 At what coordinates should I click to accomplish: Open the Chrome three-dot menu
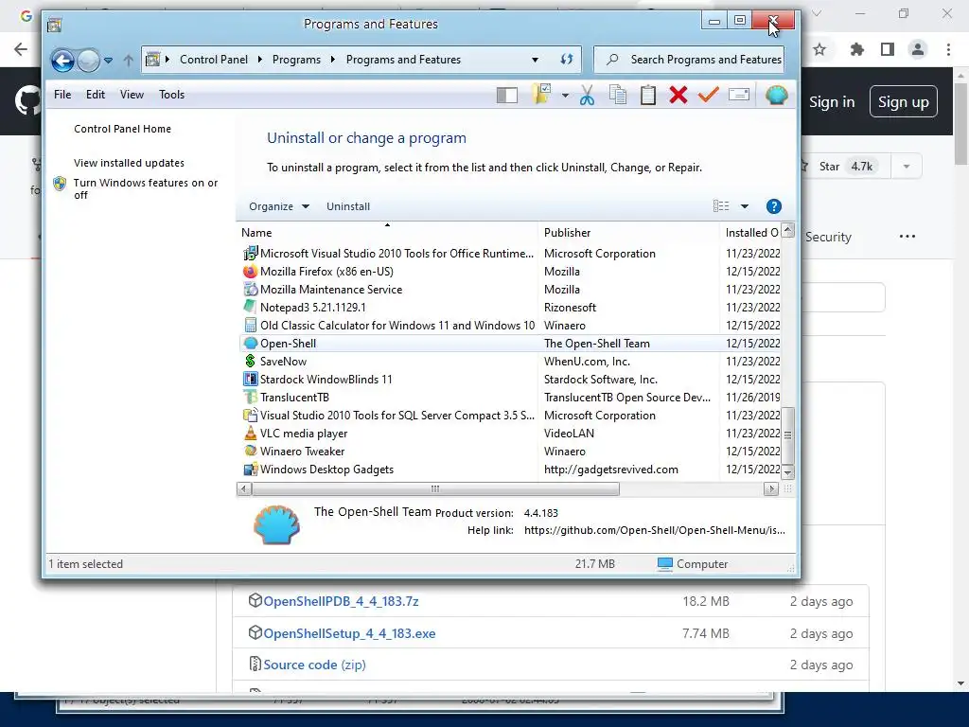point(948,49)
